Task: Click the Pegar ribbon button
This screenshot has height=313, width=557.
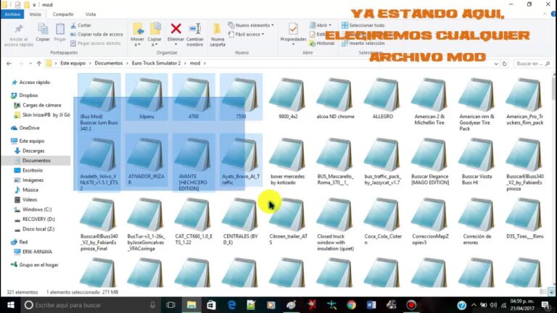Action: point(60,33)
